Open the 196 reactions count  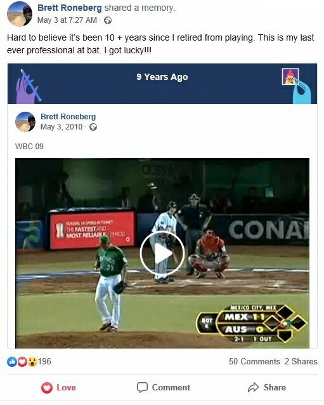(44, 361)
